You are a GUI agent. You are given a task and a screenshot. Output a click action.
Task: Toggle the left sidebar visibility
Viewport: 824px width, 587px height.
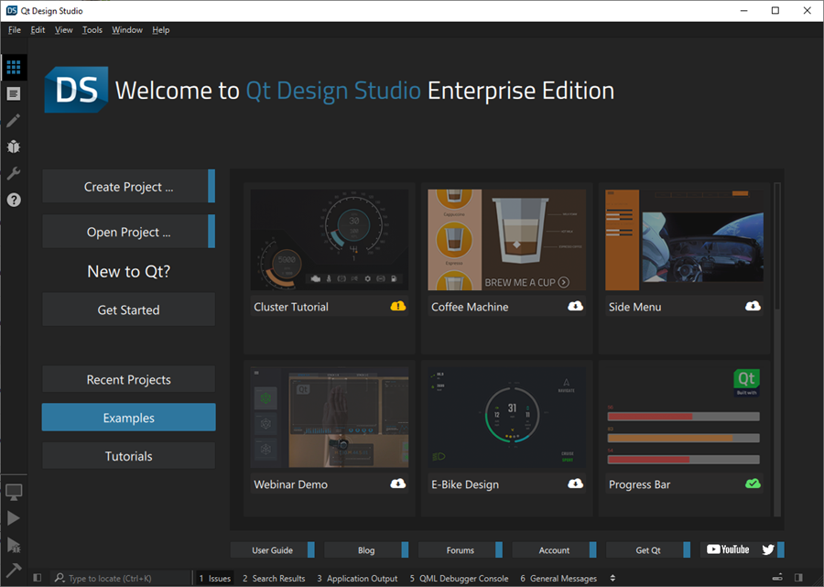coord(37,578)
